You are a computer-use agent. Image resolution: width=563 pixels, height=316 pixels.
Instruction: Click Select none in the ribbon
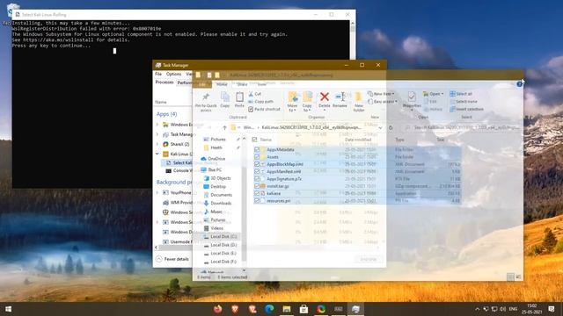pyautogui.click(x=464, y=102)
